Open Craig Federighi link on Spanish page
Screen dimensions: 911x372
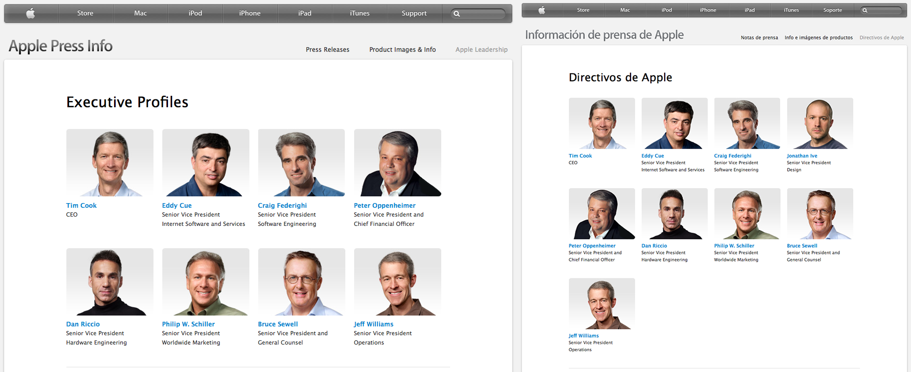pos(733,156)
